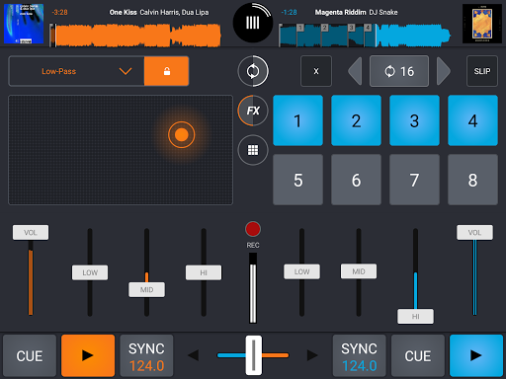Image resolution: width=506 pixels, height=379 pixels.
Task: Click the orange lock icon next to Low-Pass
Action: pos(166,71)
